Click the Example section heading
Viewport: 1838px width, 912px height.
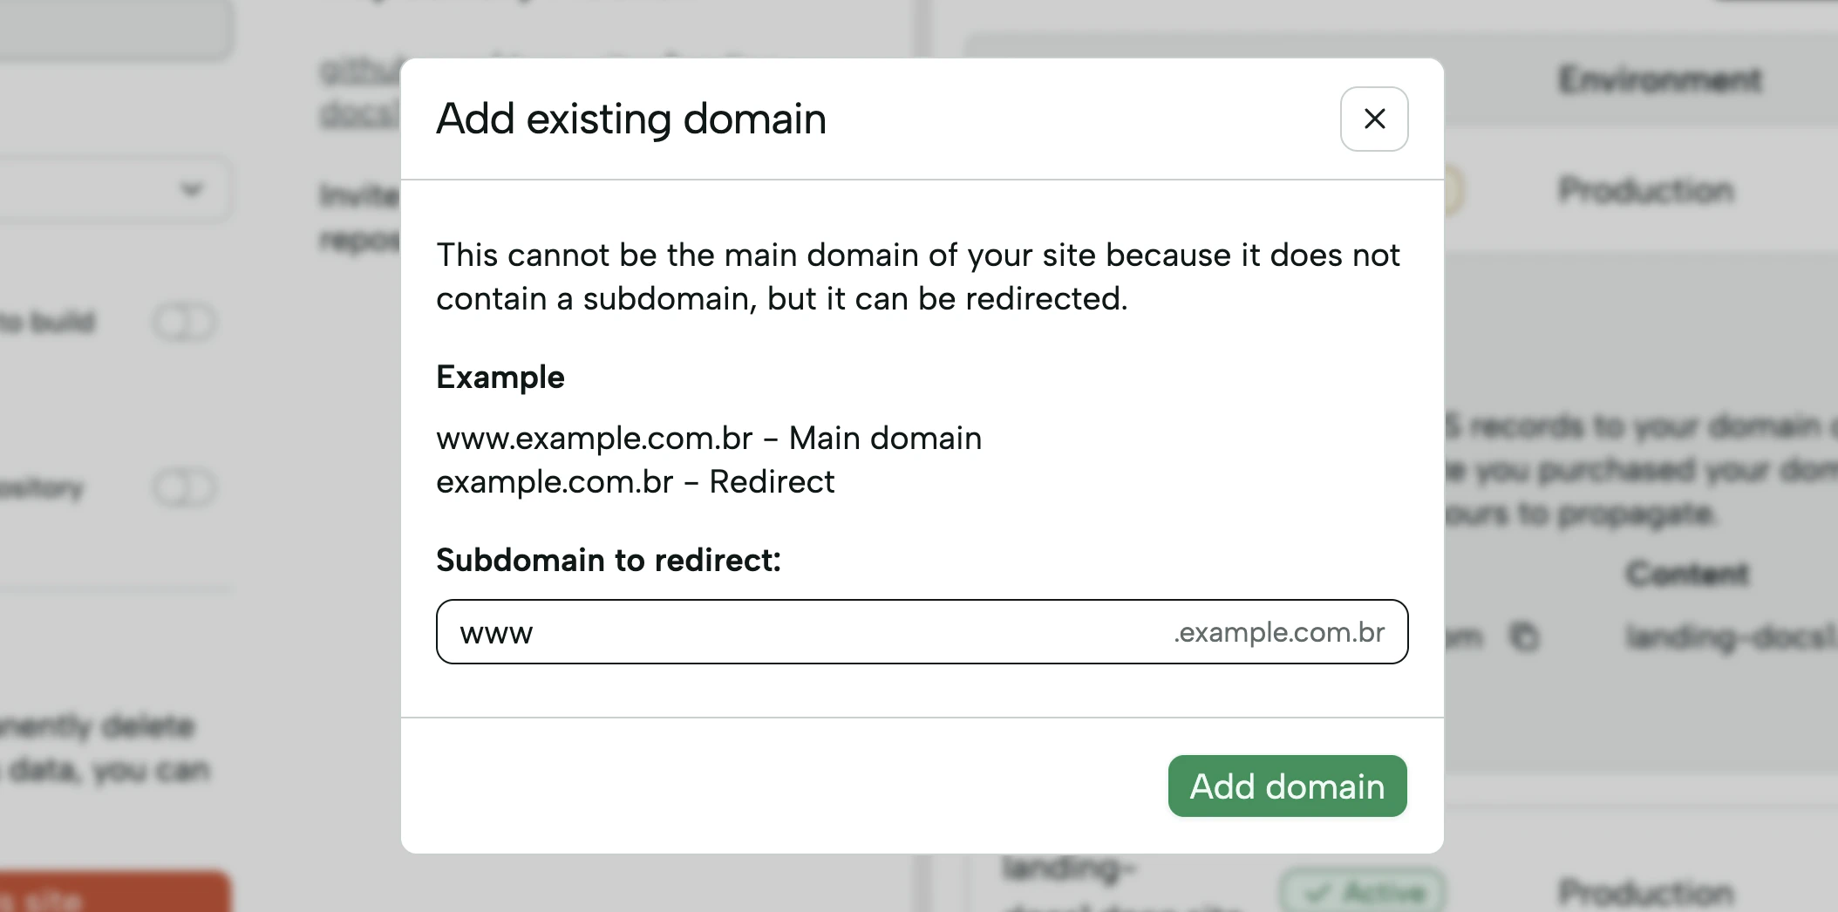(x=500, y=377)
